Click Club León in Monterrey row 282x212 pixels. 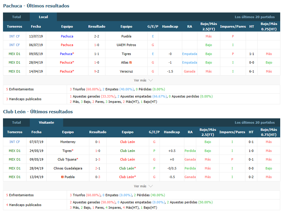point(127,142)
